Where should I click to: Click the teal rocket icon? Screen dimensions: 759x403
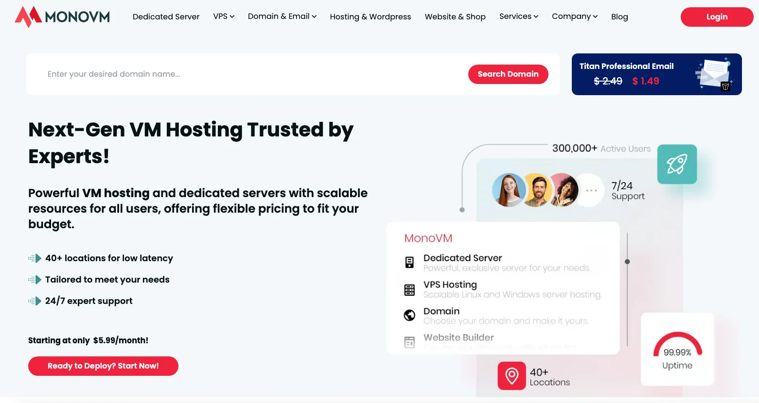(x=677, y=164)
